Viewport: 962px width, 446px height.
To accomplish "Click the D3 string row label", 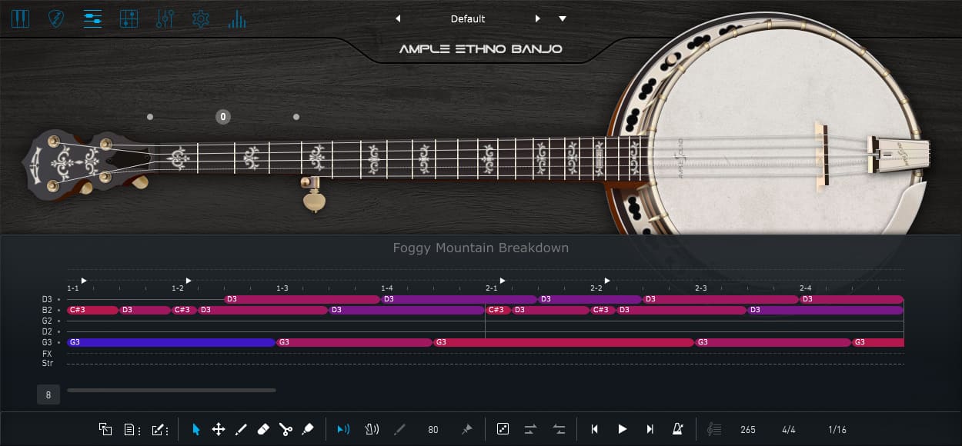I will click(x=47, y=299).
